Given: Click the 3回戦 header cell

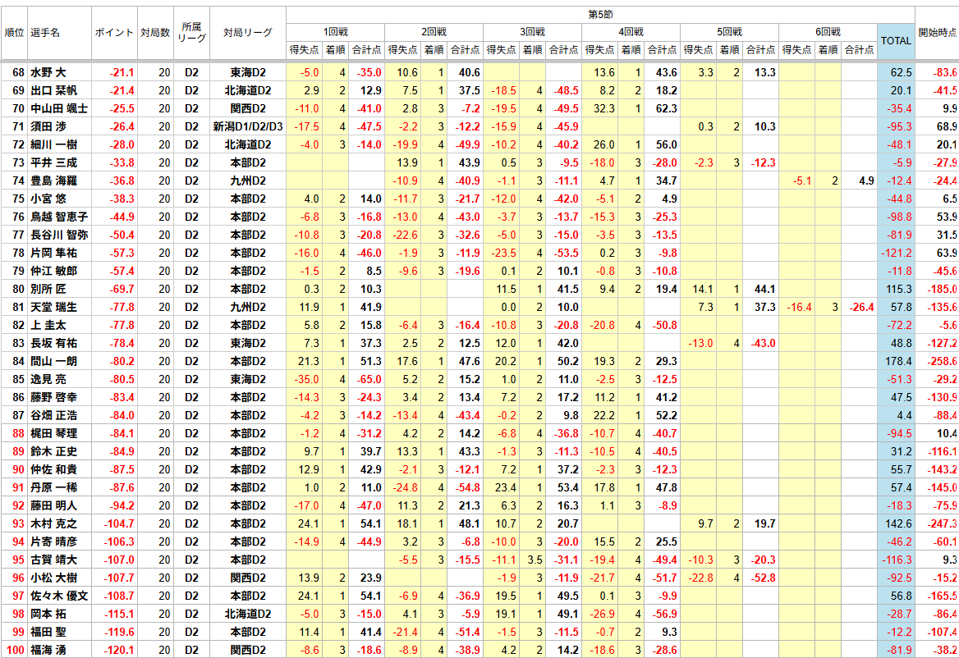Looking at the screenshot, I should (x=532, y=32).
